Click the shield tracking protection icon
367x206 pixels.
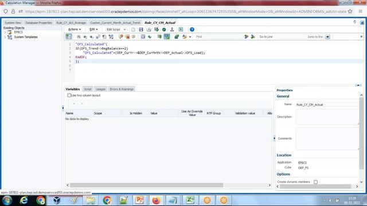click(6, 11)
